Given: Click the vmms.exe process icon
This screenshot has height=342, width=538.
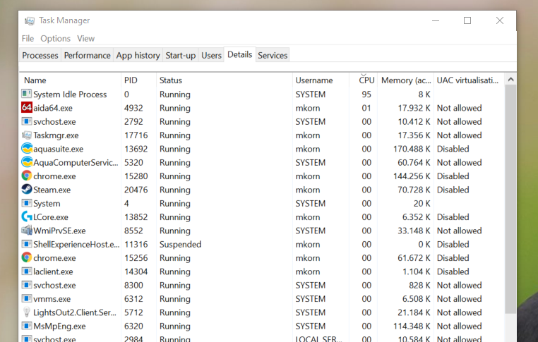Looking at the screenshot, I should pyautogui.click(x=26, y=298).
